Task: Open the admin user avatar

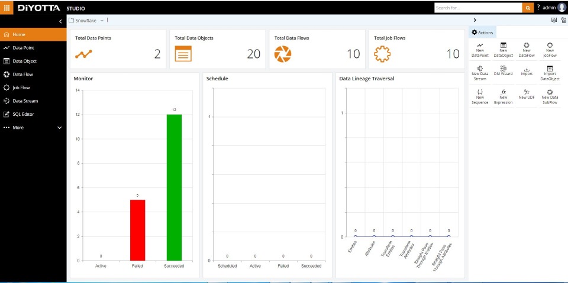Action: click(562, 8)
